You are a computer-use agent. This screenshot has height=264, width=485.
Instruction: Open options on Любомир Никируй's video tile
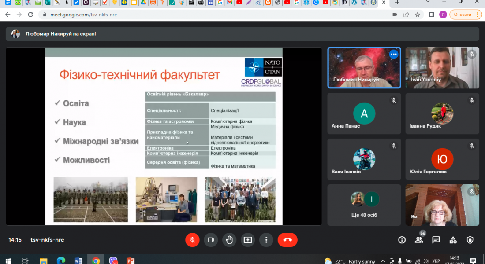click(394, 55)
